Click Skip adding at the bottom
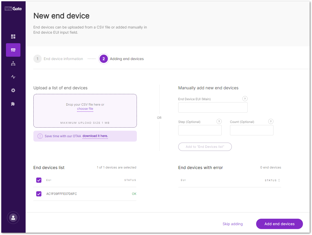The width and height of the screenshot is (312, 235). tap(232, 224)
